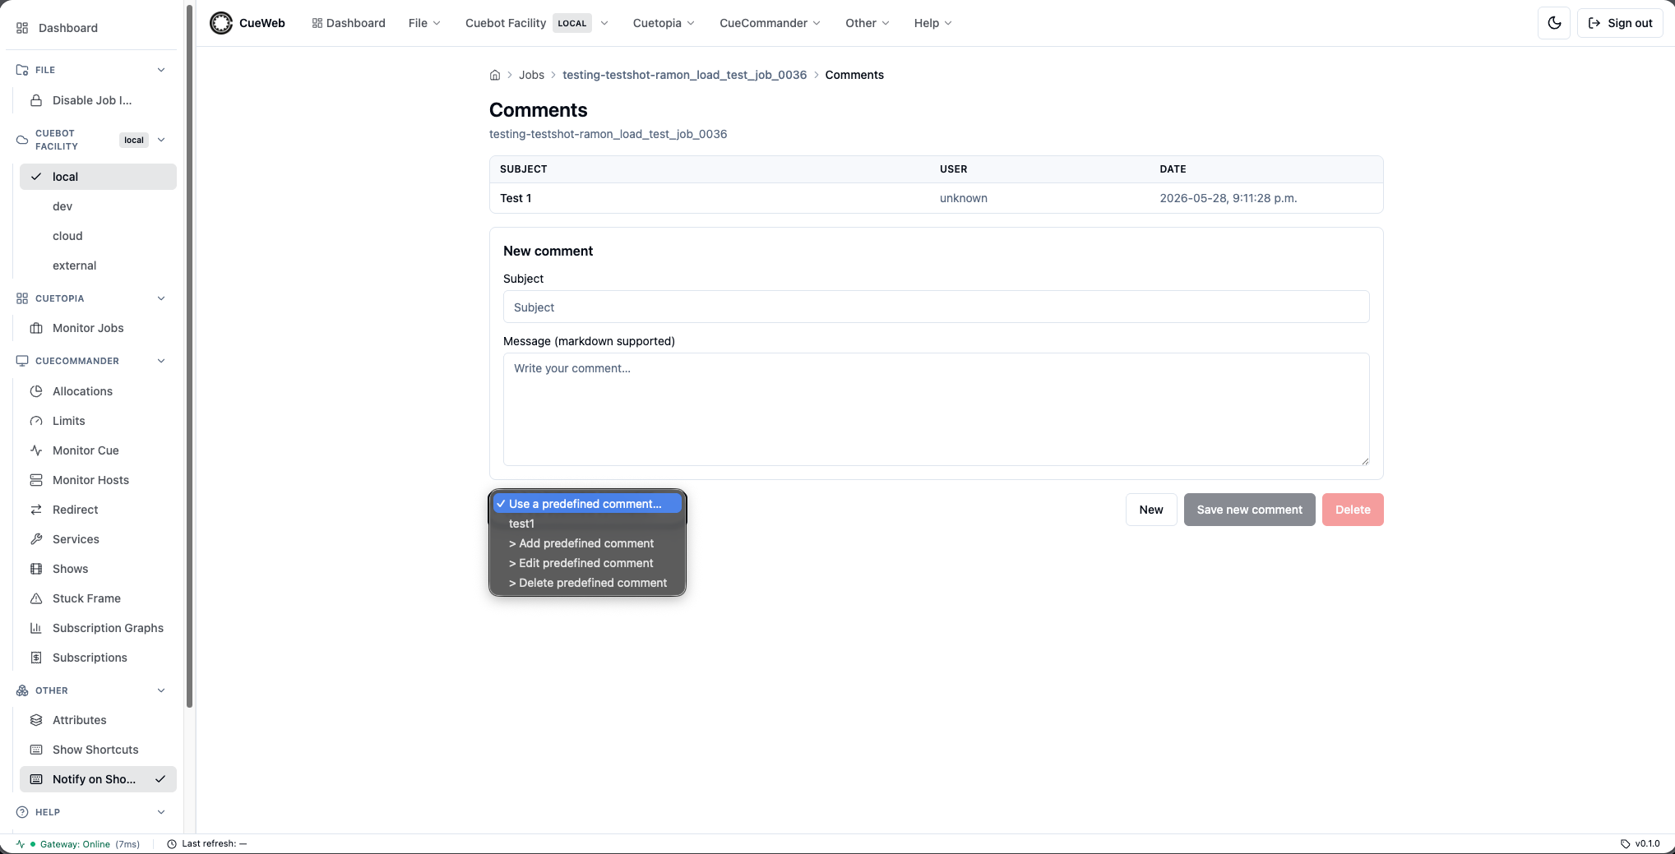Viewport: 1675px width, 854px height.
Task: Open the CueCommander top menu
Action: point(770,23)
